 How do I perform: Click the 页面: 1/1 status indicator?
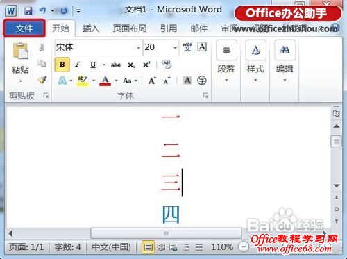coord(26,247)
